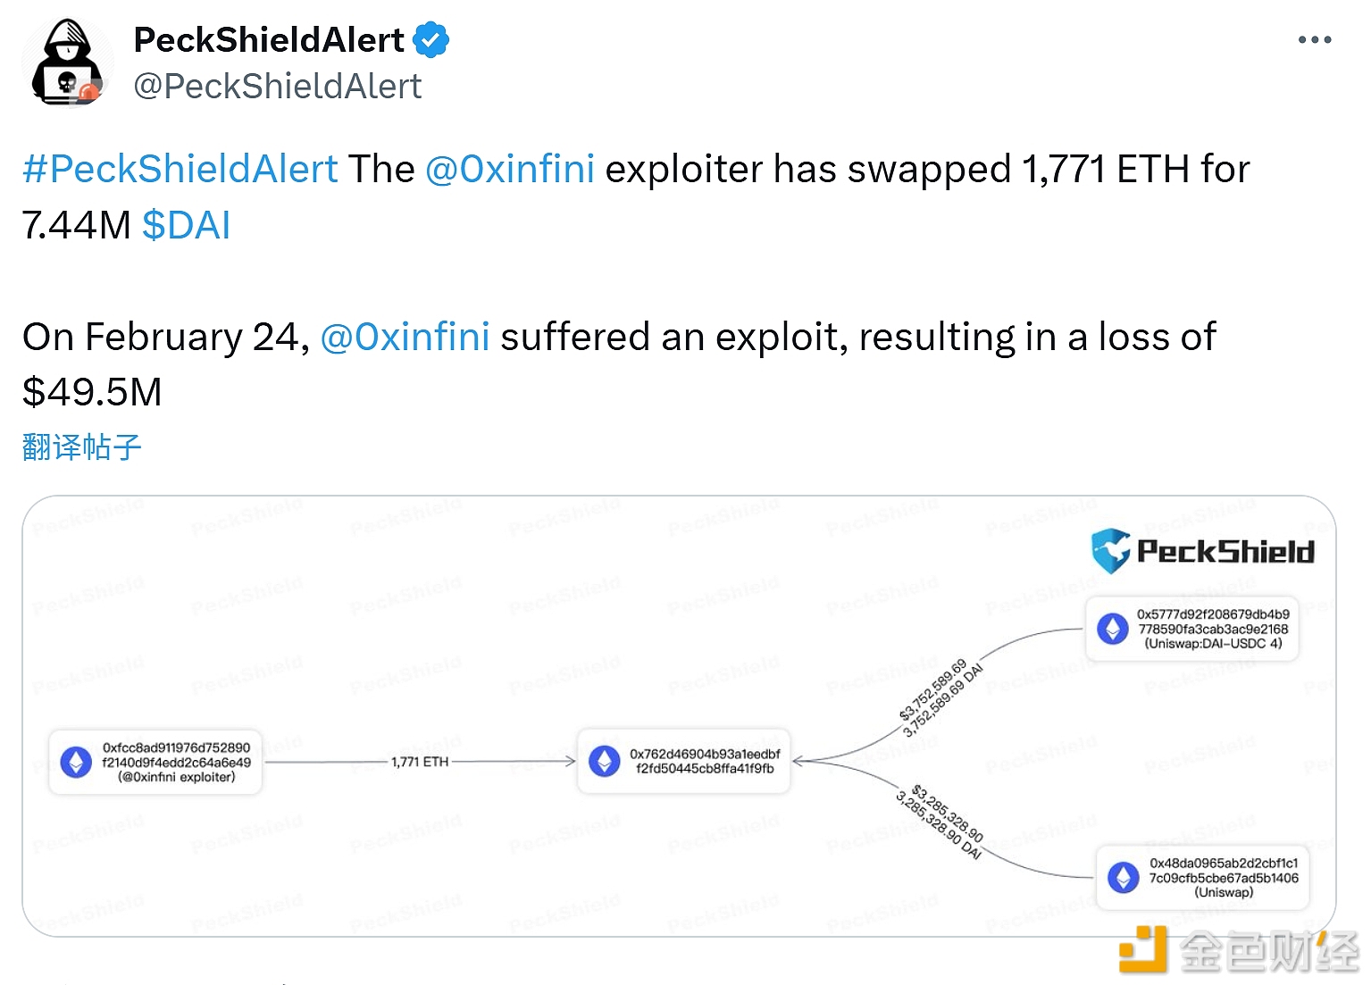Click the Ethereum icon of Uniswap DAI-USDC node
The width and height of the screenshot is (1371, 985).
1112,629
